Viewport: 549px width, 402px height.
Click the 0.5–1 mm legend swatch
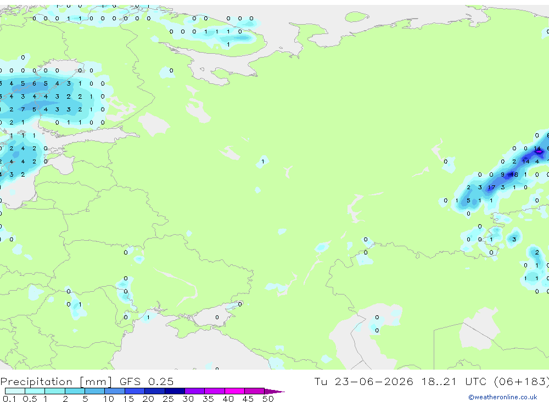[35, 391]
